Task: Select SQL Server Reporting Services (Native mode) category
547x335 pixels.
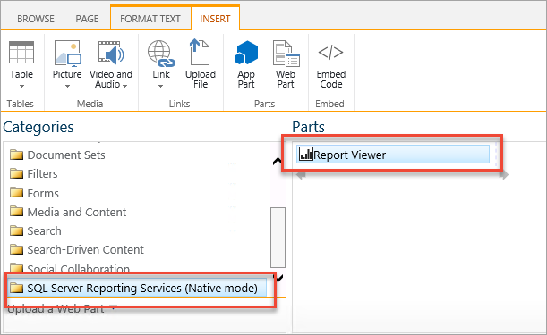Action: point(137,288)
